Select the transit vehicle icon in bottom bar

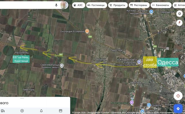pos(3,111)
